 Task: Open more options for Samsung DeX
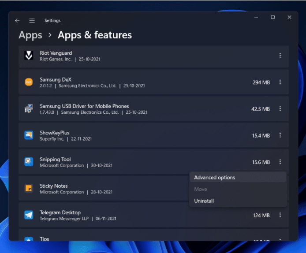coord(280,82)
